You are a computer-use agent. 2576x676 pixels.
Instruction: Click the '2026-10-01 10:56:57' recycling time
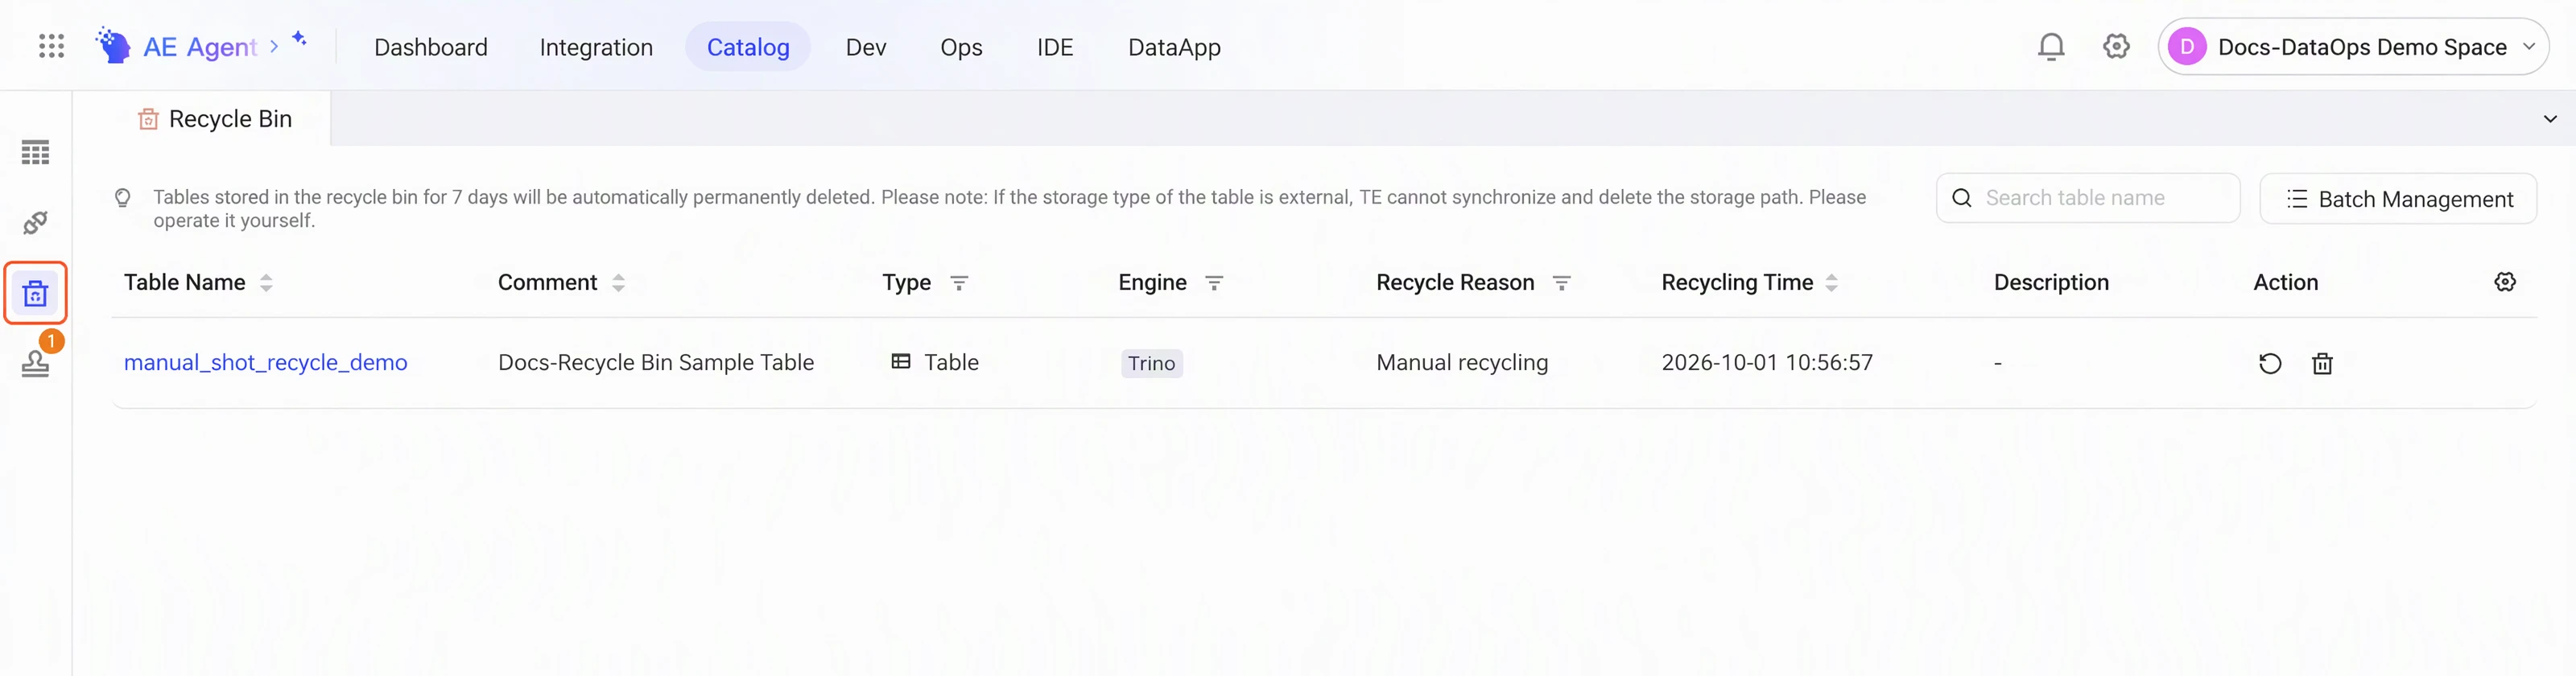click(x=1767, y=362)
